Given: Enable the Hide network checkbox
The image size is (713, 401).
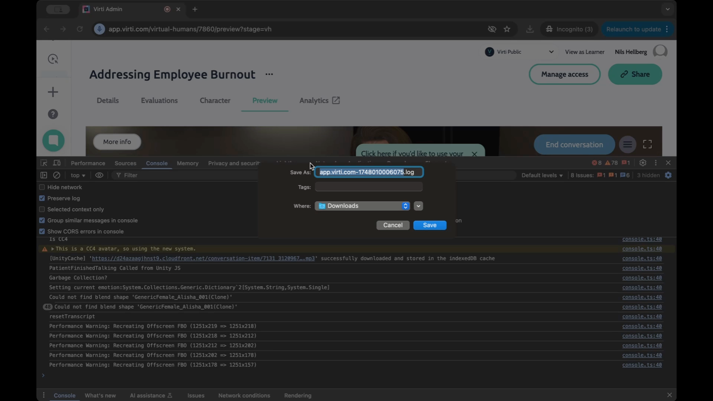Looking at the screenshot, I should (x=42, y=188).
